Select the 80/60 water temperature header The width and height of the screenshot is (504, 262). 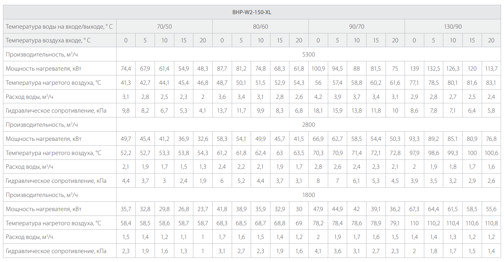pyautogui.click(x=260, y=26)
